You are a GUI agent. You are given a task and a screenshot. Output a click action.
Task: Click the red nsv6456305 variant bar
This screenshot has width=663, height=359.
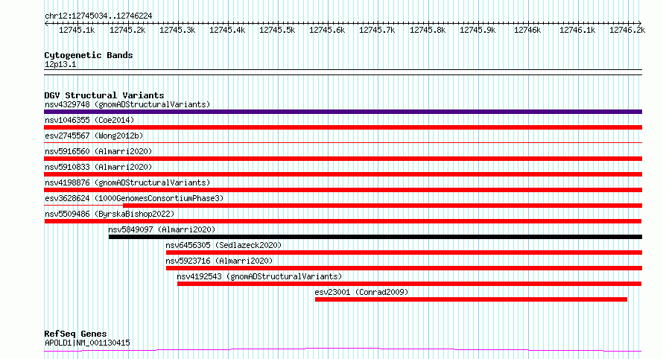405,252
